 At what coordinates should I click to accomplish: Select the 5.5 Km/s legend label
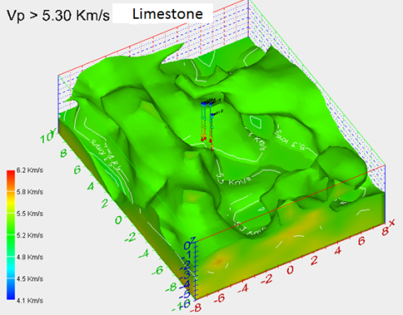[30, 214]
